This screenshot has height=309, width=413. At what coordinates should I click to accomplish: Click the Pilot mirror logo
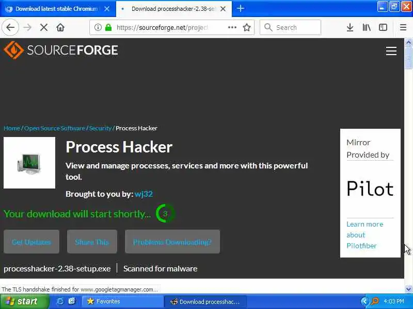tap(370, 188)
